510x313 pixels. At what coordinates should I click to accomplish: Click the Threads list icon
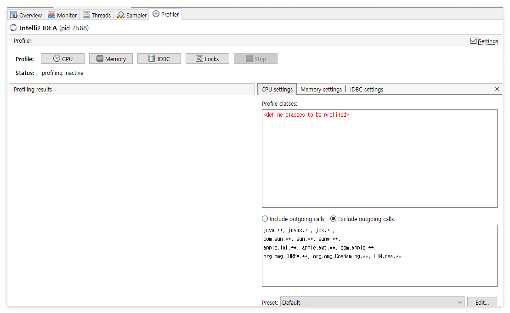pyautogui.click(x=86, y=15)
